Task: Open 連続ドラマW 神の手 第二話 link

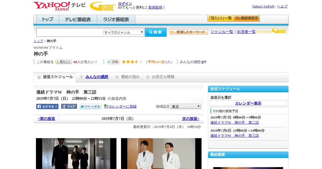Action: (x=235, y=123)
